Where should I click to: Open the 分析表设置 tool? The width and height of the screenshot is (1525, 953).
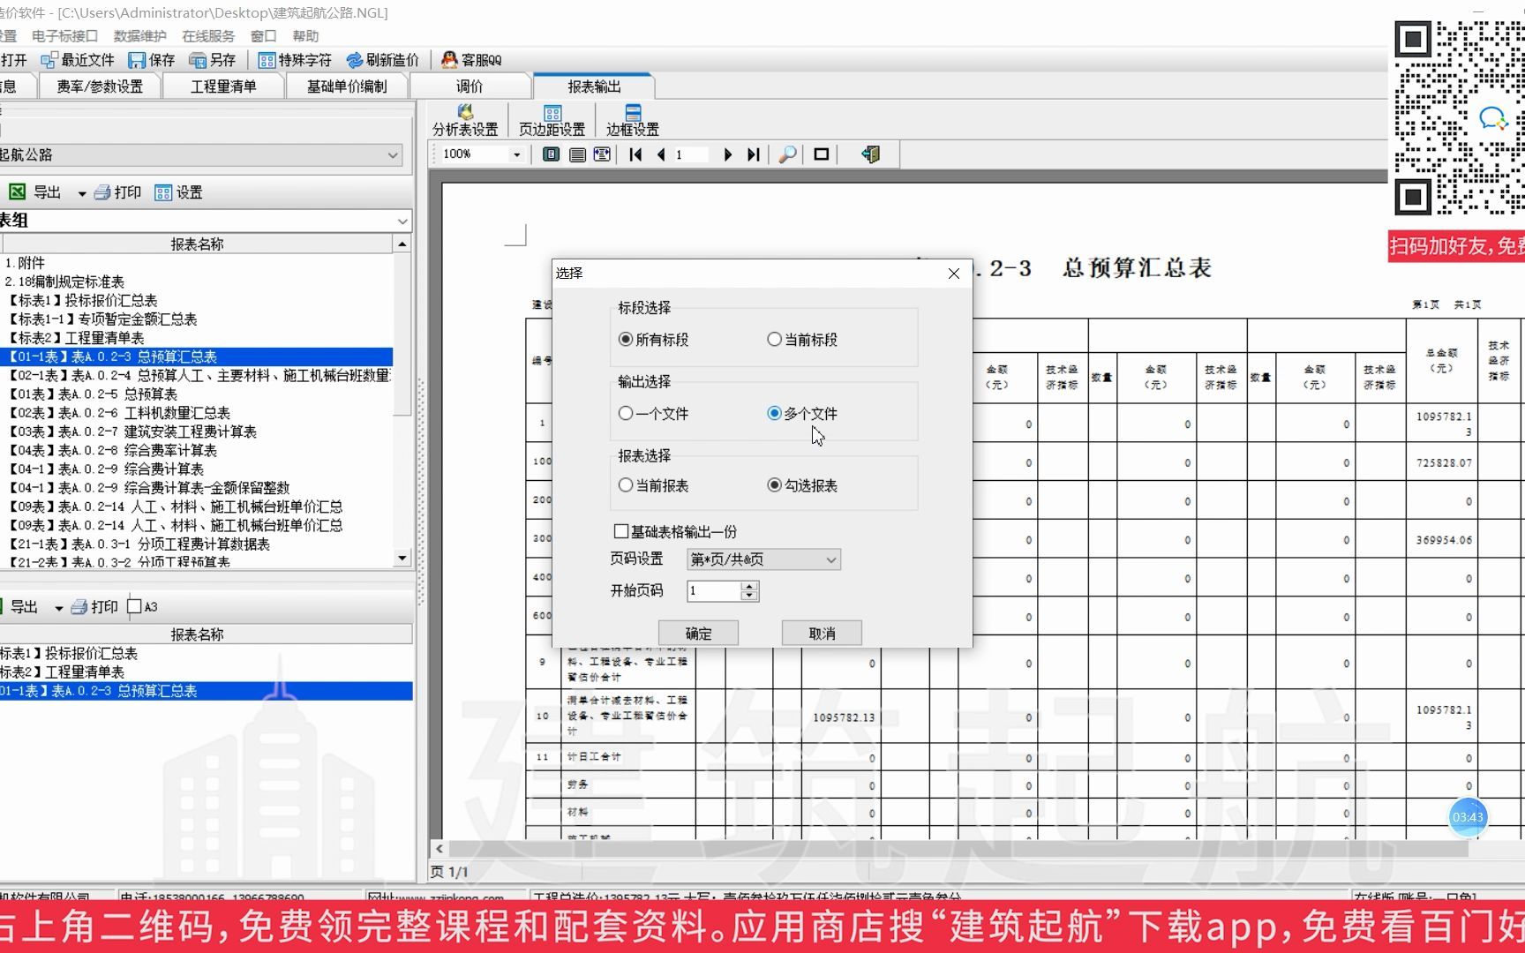(465, 121)
